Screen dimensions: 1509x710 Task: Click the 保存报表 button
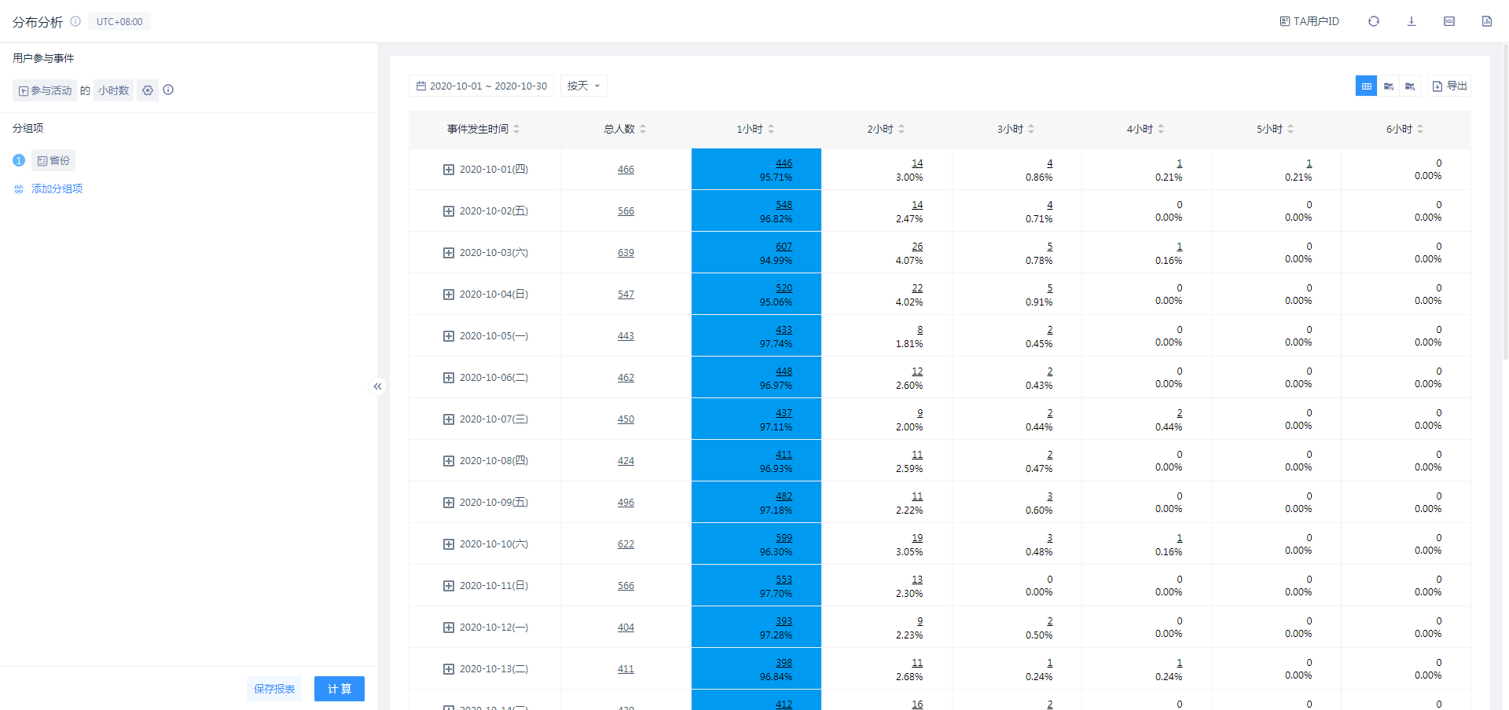(x=274, y=689)
